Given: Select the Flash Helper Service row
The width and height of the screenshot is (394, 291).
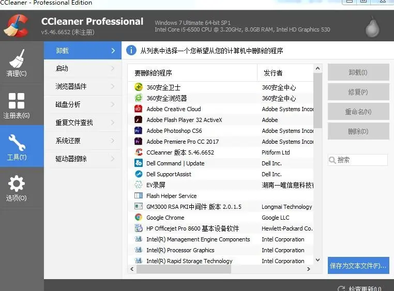Looking at the screenshot, I should [x=221, y=195].
